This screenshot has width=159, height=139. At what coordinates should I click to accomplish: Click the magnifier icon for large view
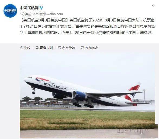coord(37,48)
